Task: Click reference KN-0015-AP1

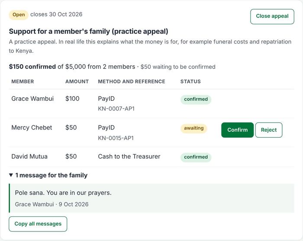Action: click(x=116, y=138)
